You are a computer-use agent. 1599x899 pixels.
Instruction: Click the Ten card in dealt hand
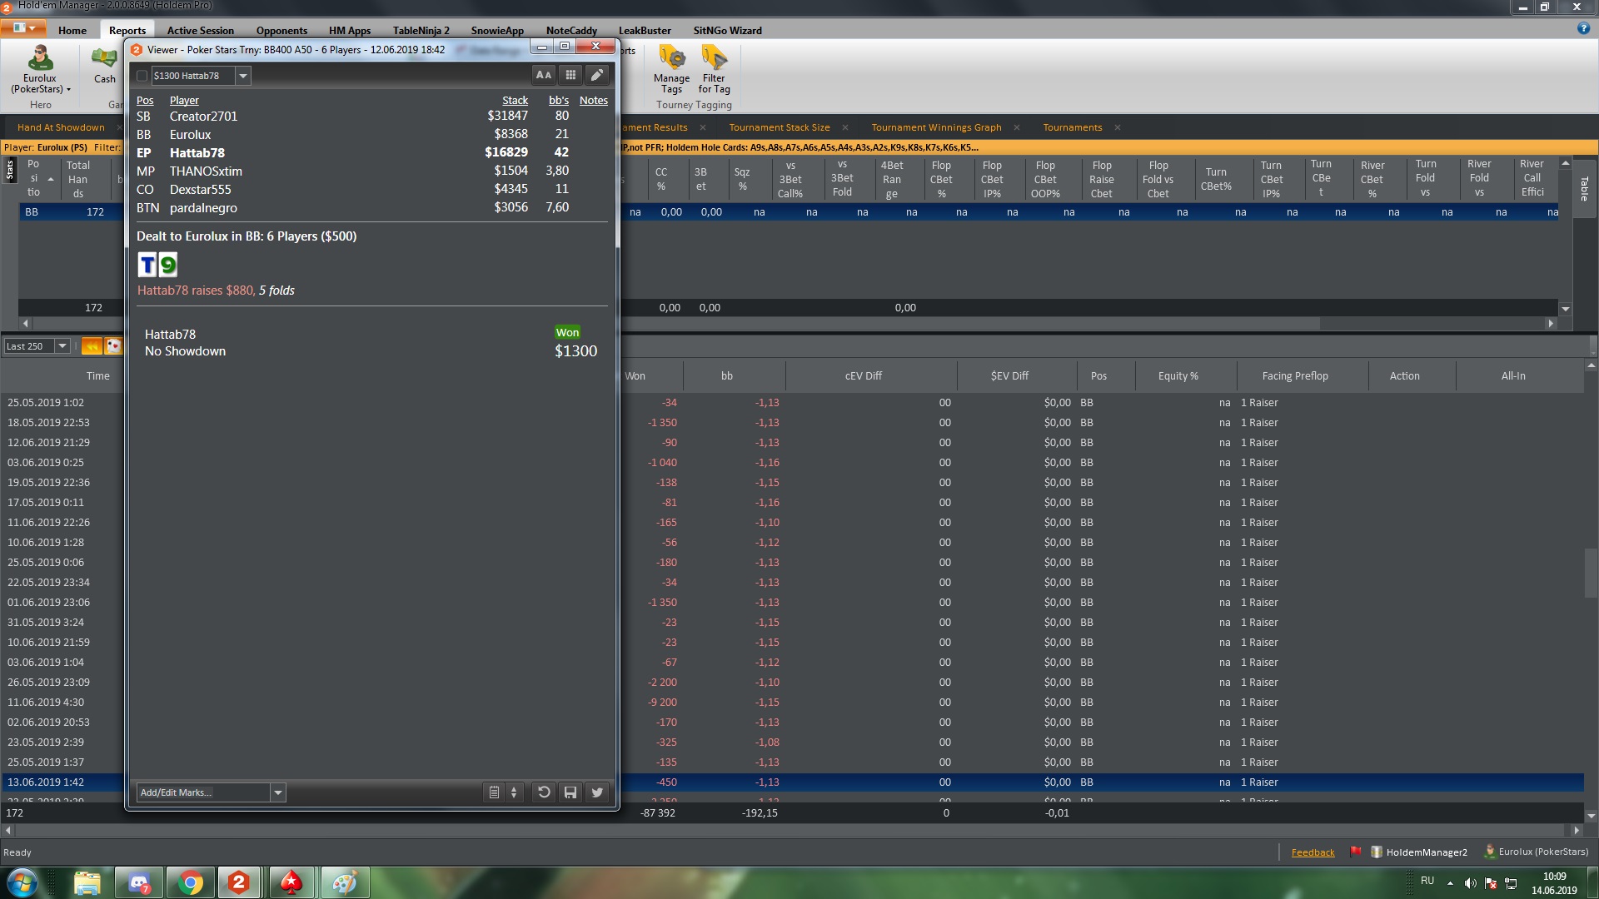147,265
